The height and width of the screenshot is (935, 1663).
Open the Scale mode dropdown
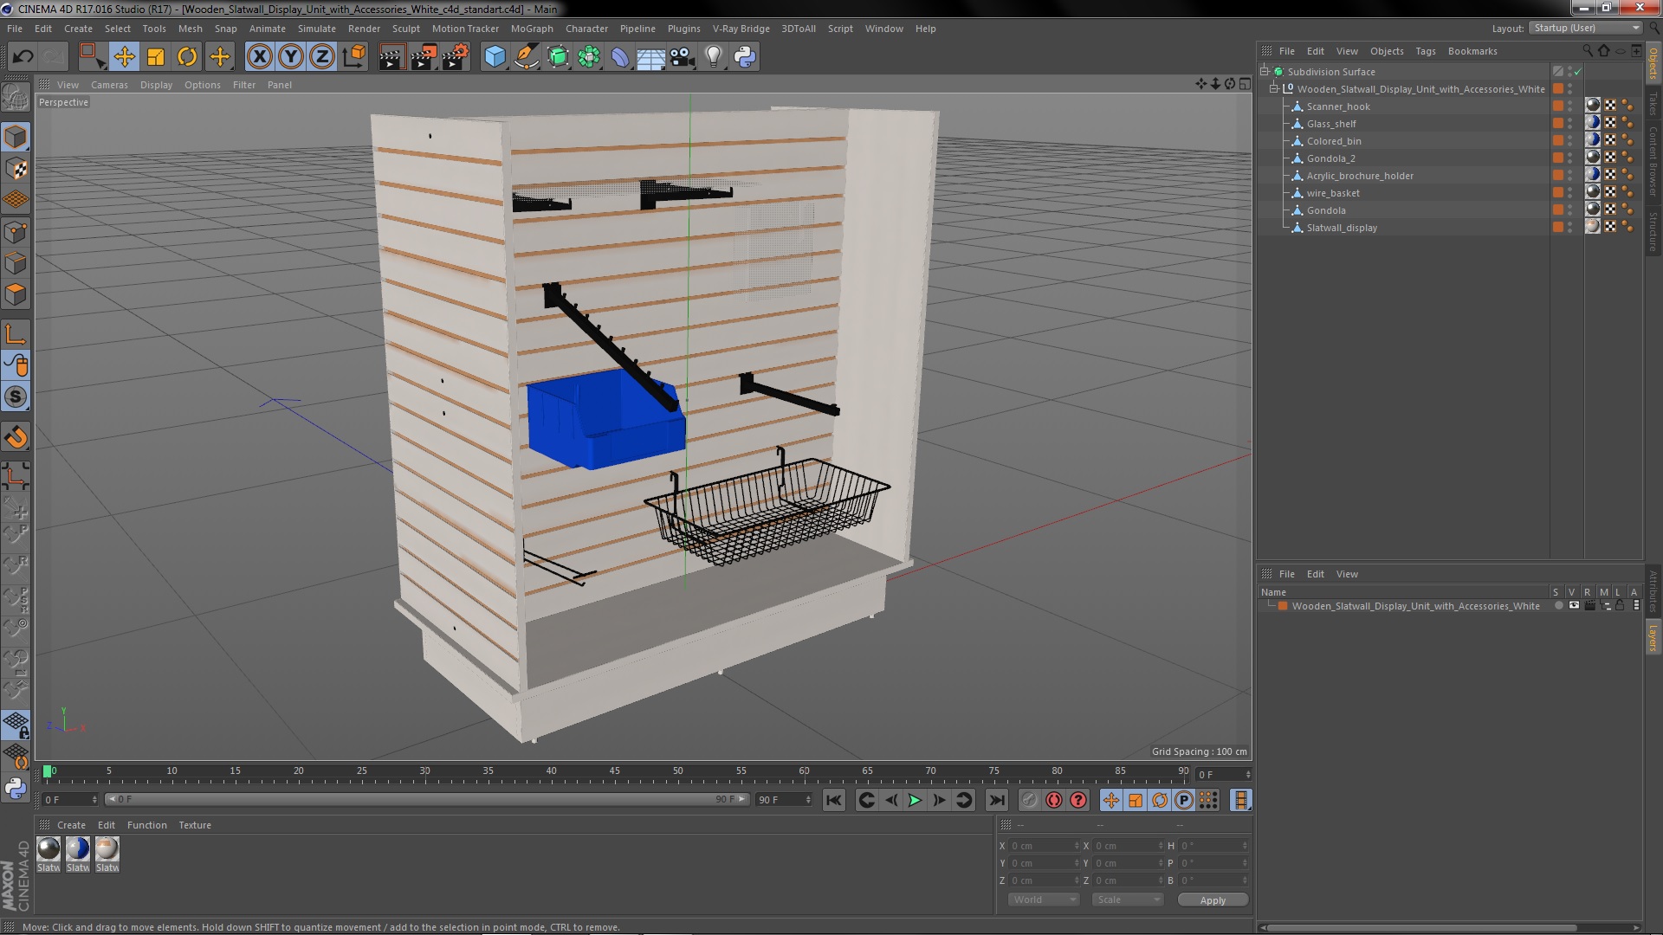(1127, 900)
